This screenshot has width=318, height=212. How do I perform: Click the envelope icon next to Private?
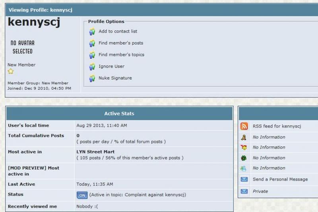coord(244,191)
